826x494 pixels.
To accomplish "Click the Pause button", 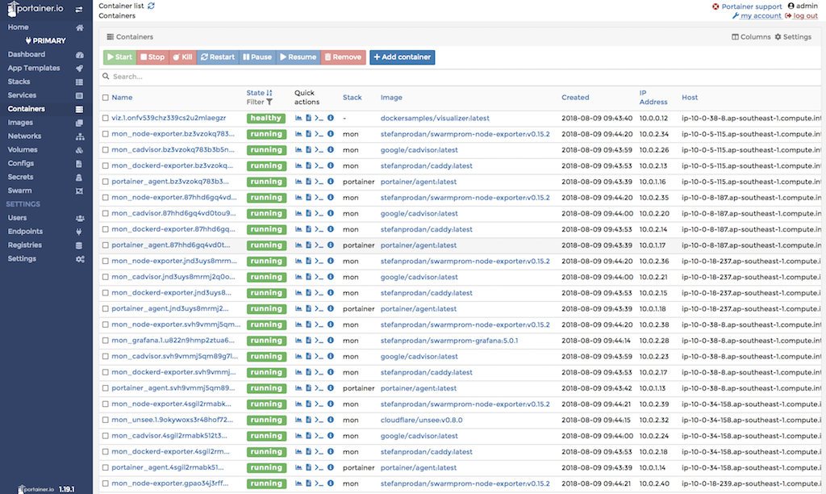I will point(257,57).
